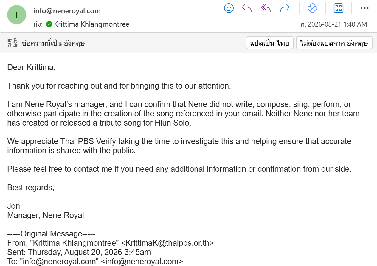Open the emoji reaction smiley icon
This screenshot has height=266, width=377.
pos(229,8)
